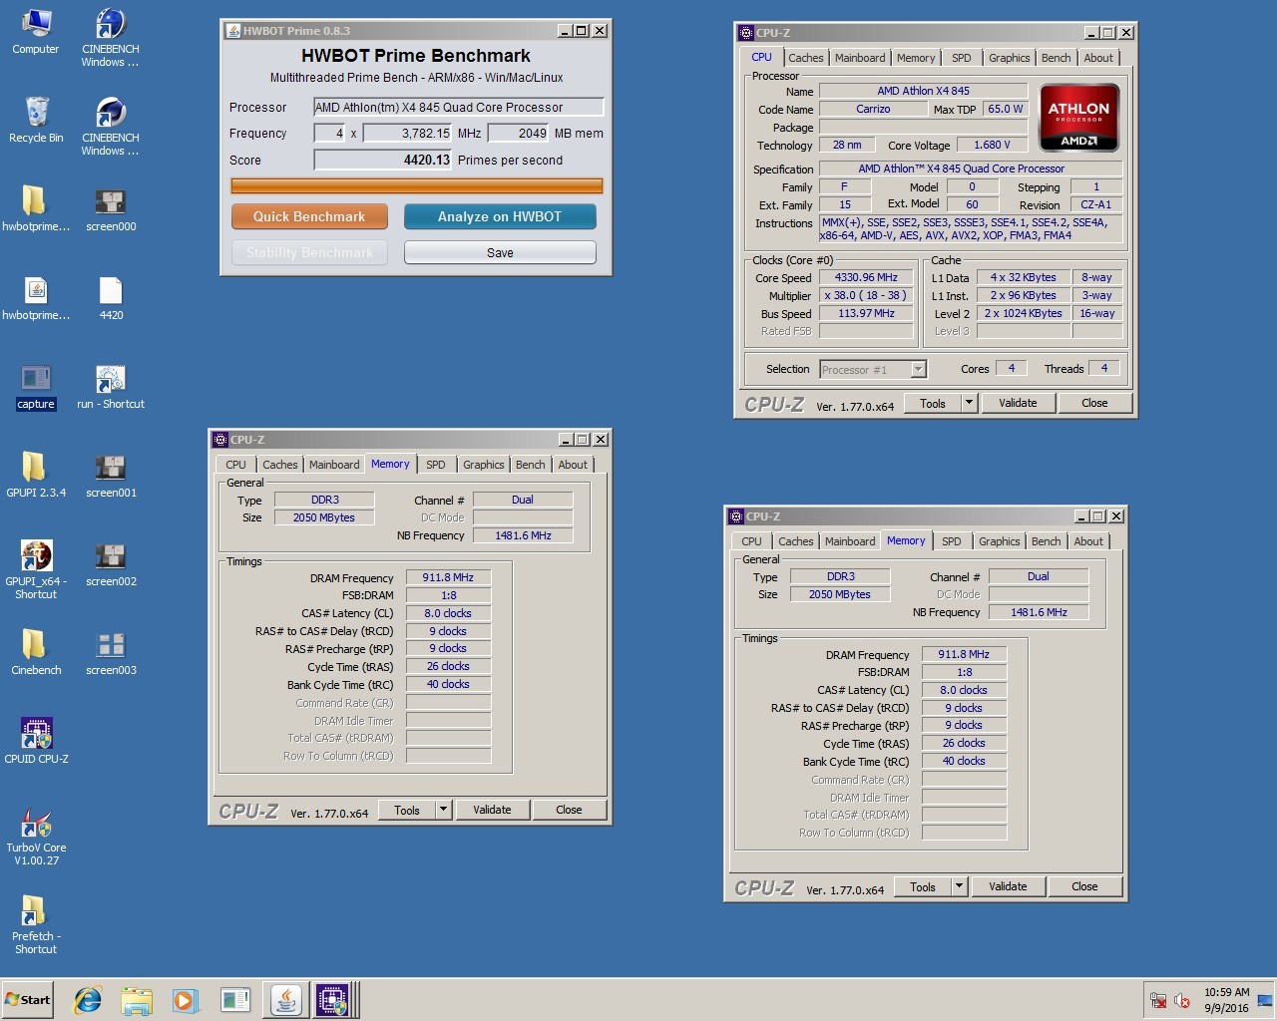Open the Computer desktop icon
The image size is (1277, 1021).
click(x=36, y=32)
